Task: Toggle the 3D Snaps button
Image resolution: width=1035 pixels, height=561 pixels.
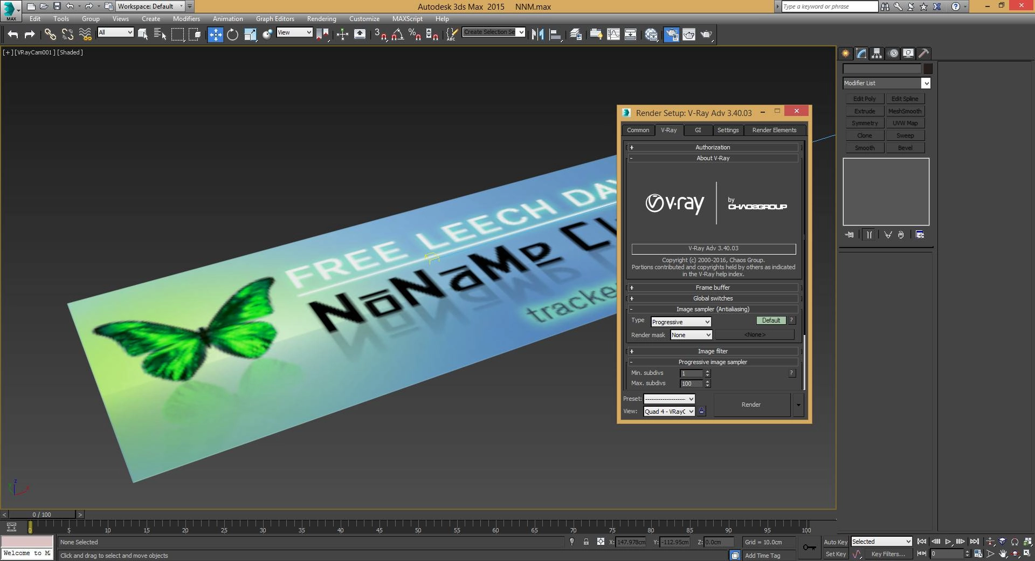Action: coord(380,35)
